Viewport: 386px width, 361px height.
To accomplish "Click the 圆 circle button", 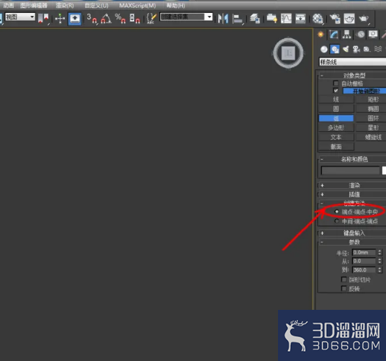I will click(x=336, y=109).
